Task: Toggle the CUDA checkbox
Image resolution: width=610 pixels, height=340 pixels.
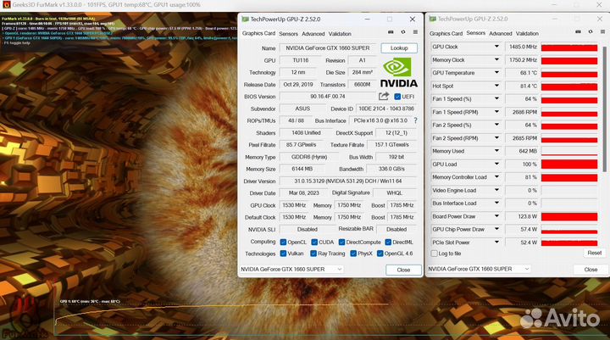Action: 314,242
